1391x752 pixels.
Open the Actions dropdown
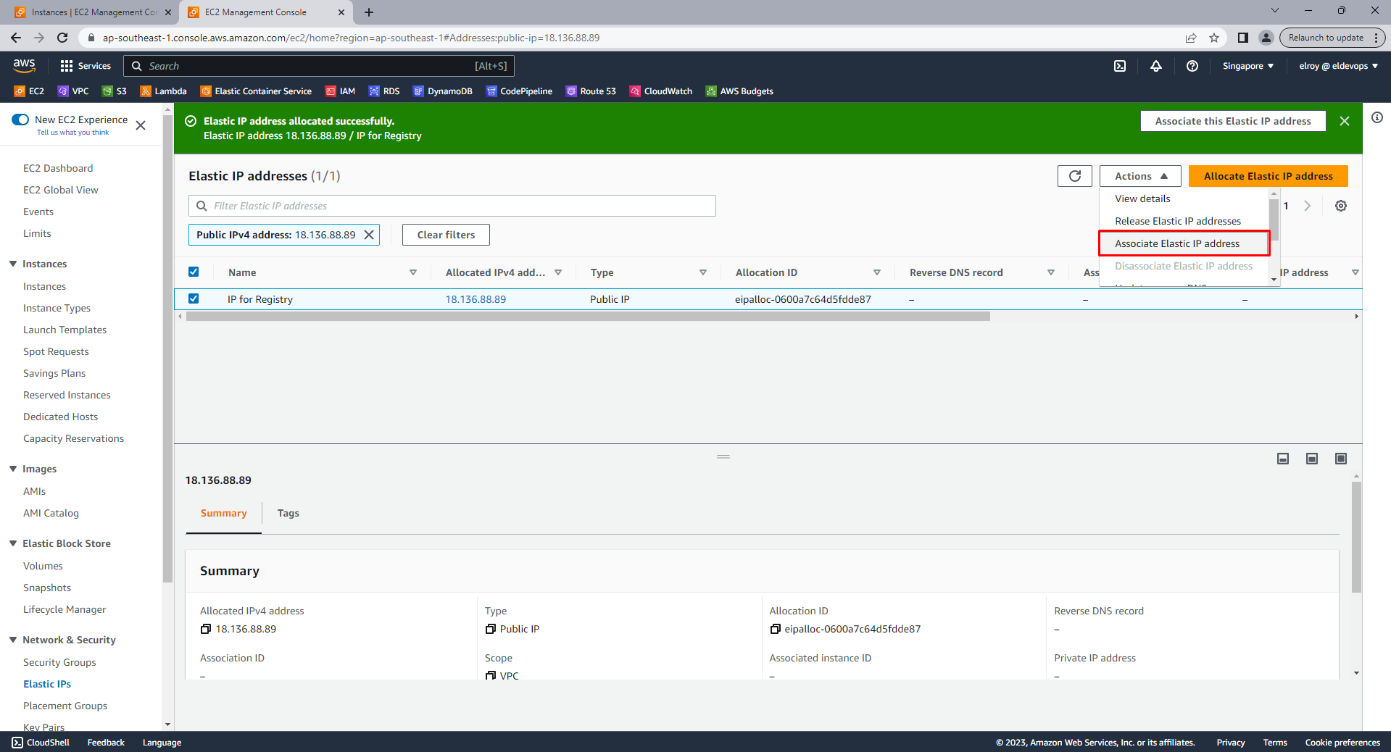[1140, 176]
